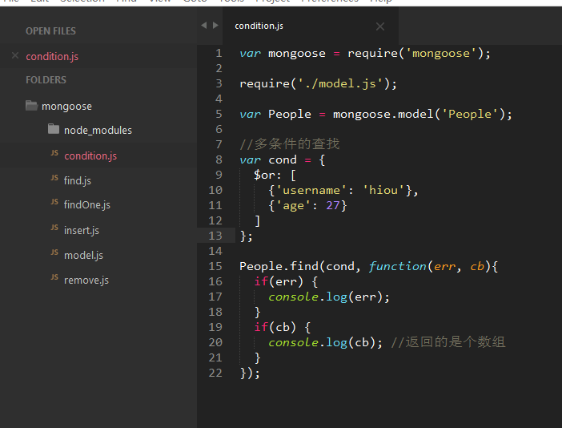Click the OPEN FILES heading

point(50,31)
